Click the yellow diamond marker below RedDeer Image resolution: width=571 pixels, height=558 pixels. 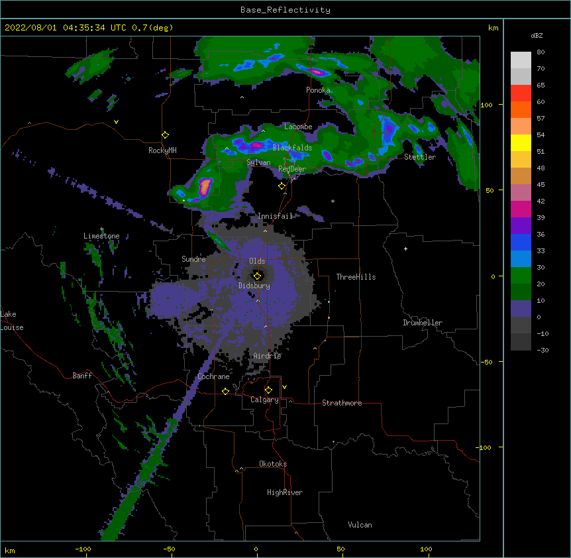[282, 186]
